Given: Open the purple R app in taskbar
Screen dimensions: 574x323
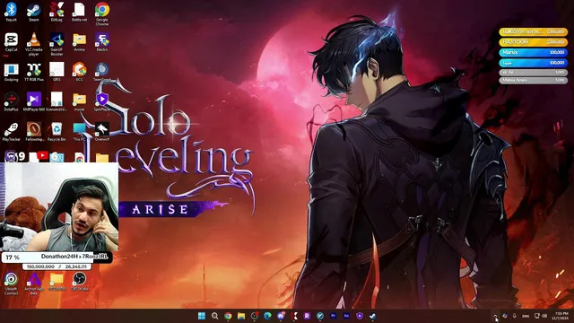Looking at the screenshot, I should (x=307, y=316).
